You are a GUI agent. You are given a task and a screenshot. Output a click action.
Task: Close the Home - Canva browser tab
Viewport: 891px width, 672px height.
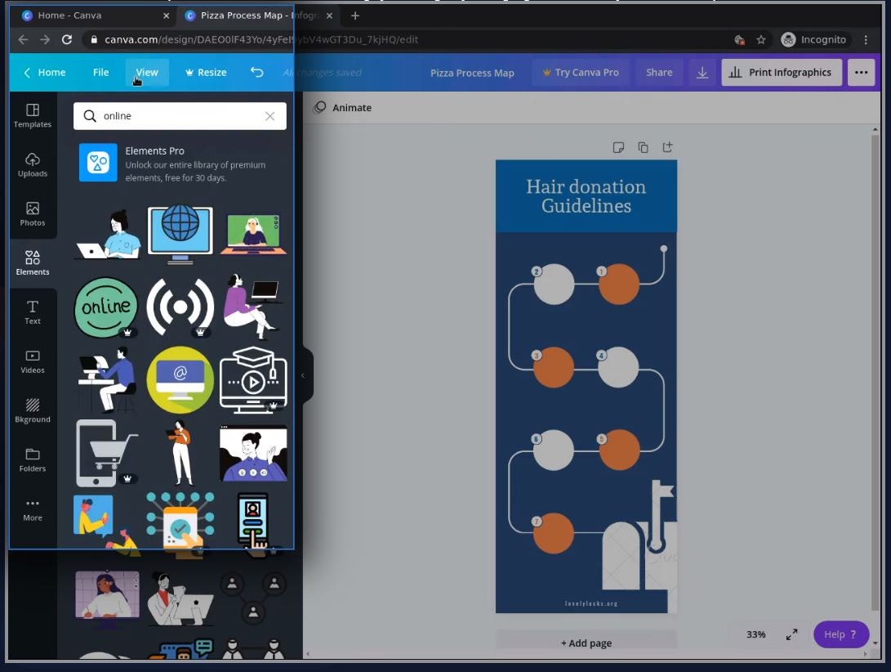coord(166,16)
